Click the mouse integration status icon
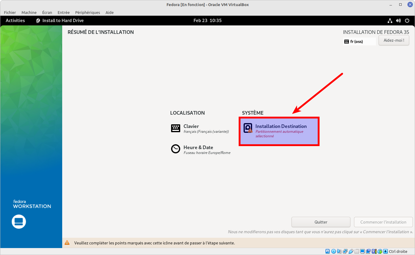This screenshot has width=415, height=255. tap(380, 251)
